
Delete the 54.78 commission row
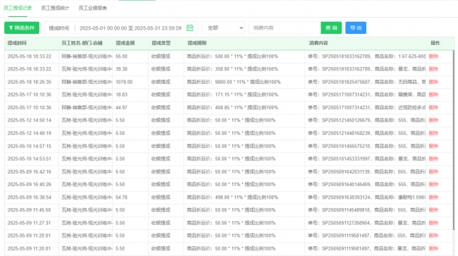(433, 197)
